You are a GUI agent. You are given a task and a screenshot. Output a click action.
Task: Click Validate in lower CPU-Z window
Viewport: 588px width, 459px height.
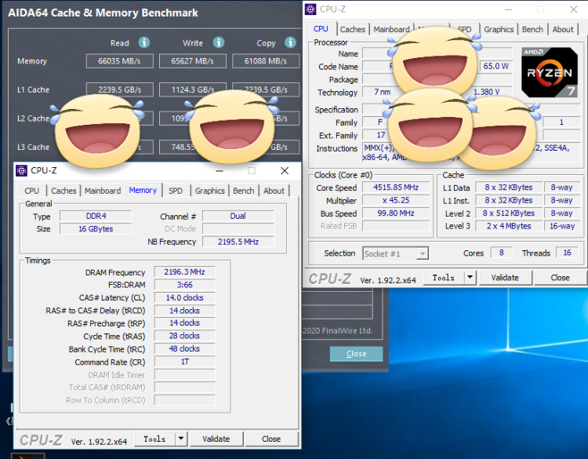tap(216, 439)
